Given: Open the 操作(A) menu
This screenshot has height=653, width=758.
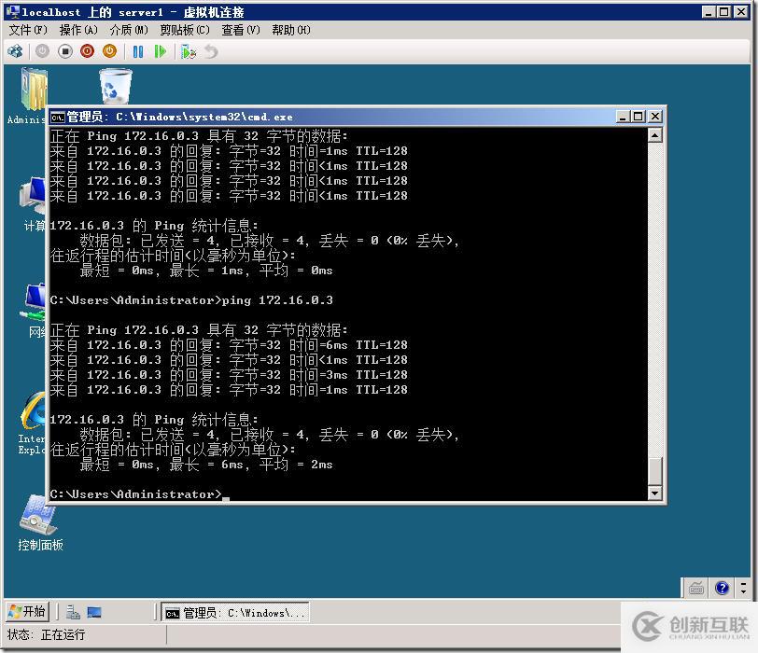Looking at the screenshot, I should click(78, 30).
